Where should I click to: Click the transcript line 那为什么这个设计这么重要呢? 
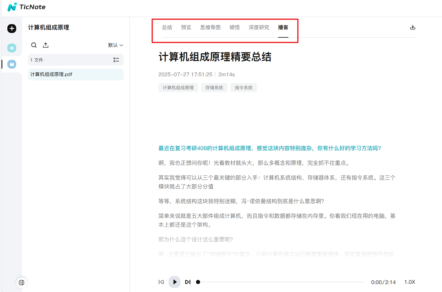coord(196,240)
